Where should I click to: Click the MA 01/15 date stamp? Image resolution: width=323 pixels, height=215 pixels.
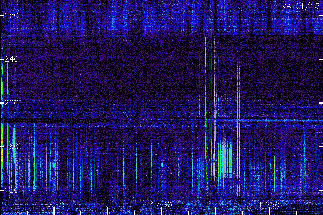click(300, 6)
